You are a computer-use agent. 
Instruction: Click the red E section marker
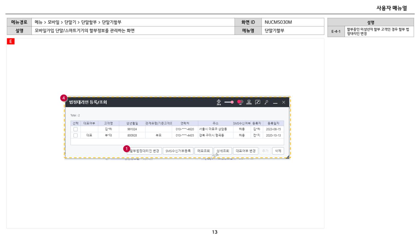coord(10,42)
